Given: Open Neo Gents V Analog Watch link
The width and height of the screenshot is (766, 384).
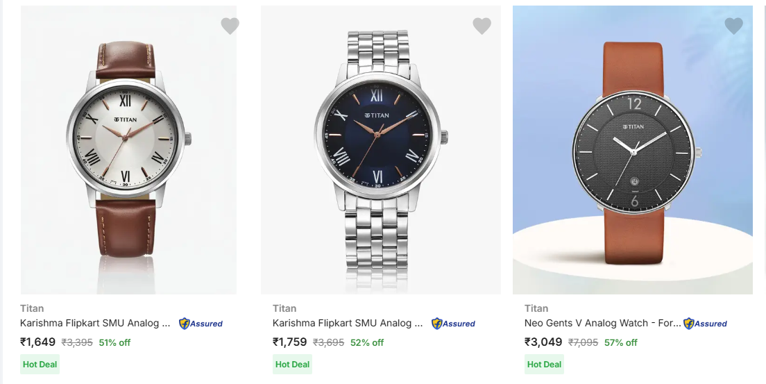Looking at the screenshot, I should tap(602, 323).
